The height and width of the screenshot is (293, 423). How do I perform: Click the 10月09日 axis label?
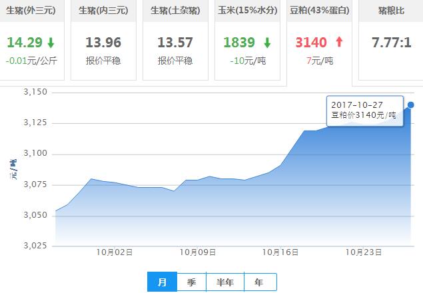pos(198,252)
